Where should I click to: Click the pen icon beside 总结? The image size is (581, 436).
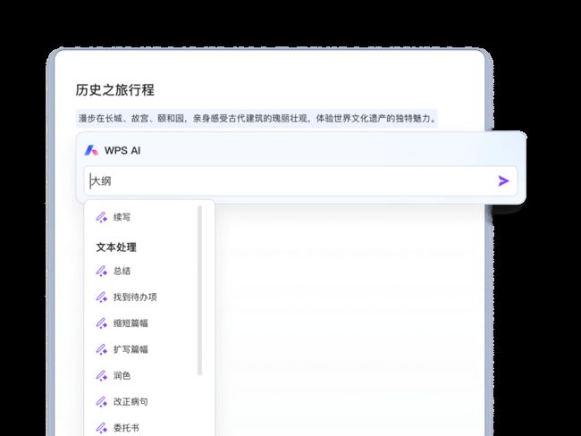click(102, 271)
